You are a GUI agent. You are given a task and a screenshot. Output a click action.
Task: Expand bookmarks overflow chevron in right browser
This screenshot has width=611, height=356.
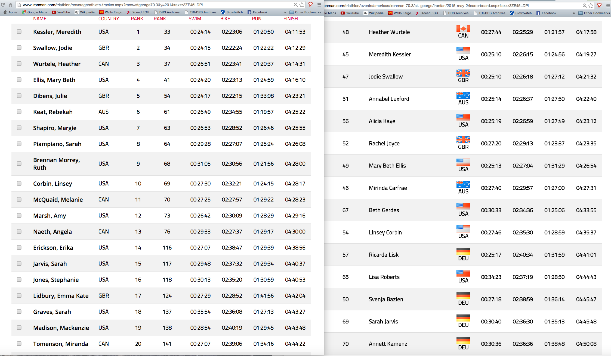(x=574, y=13)
